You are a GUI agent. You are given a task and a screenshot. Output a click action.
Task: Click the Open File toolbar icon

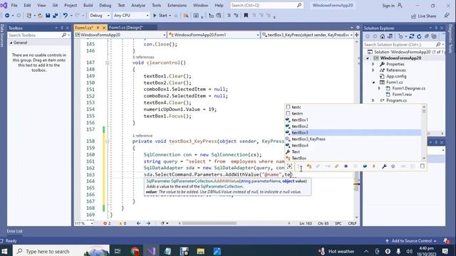40,16
